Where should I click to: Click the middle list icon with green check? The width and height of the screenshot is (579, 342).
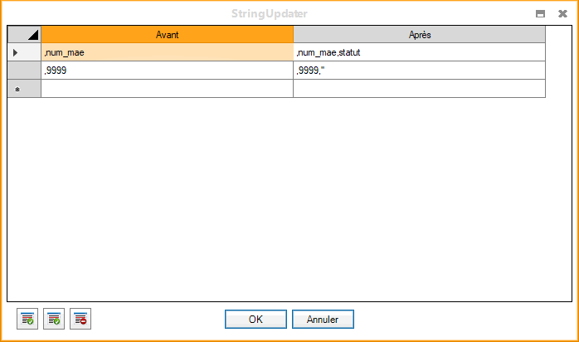pyautogui.click(x=54, y=319)
